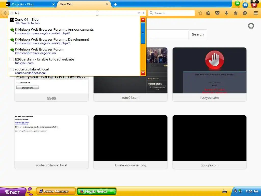Click the new tab page Search button
The height and width of the screenshot is (196, 261).
[x=198, y=34]
